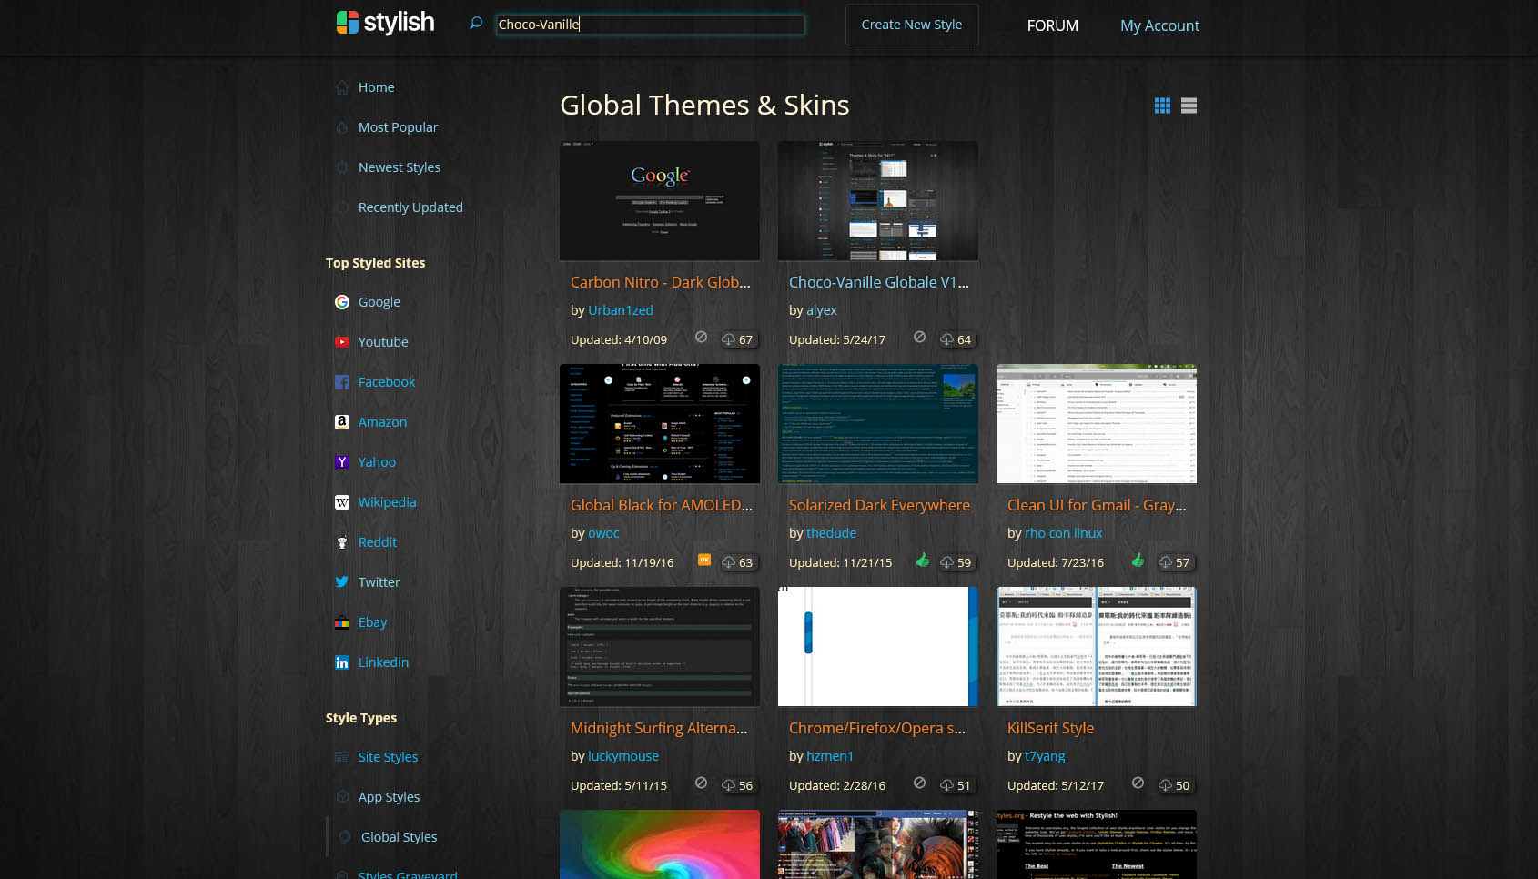
Task: Click the Site Styles icon
Action: [x=342, y=757]
